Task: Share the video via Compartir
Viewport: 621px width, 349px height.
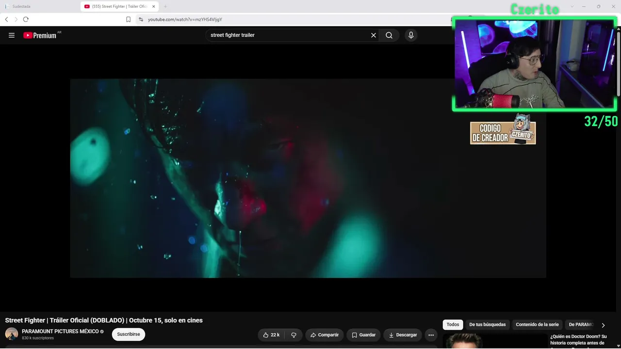Action: click(325, 335)
